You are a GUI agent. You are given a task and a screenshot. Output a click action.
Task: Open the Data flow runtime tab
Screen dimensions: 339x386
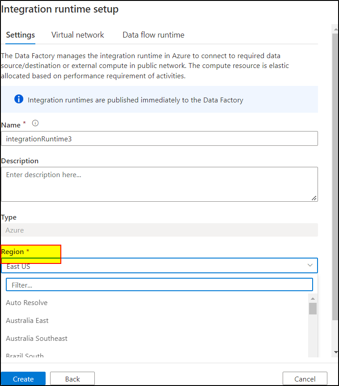(x=153, y=35)
